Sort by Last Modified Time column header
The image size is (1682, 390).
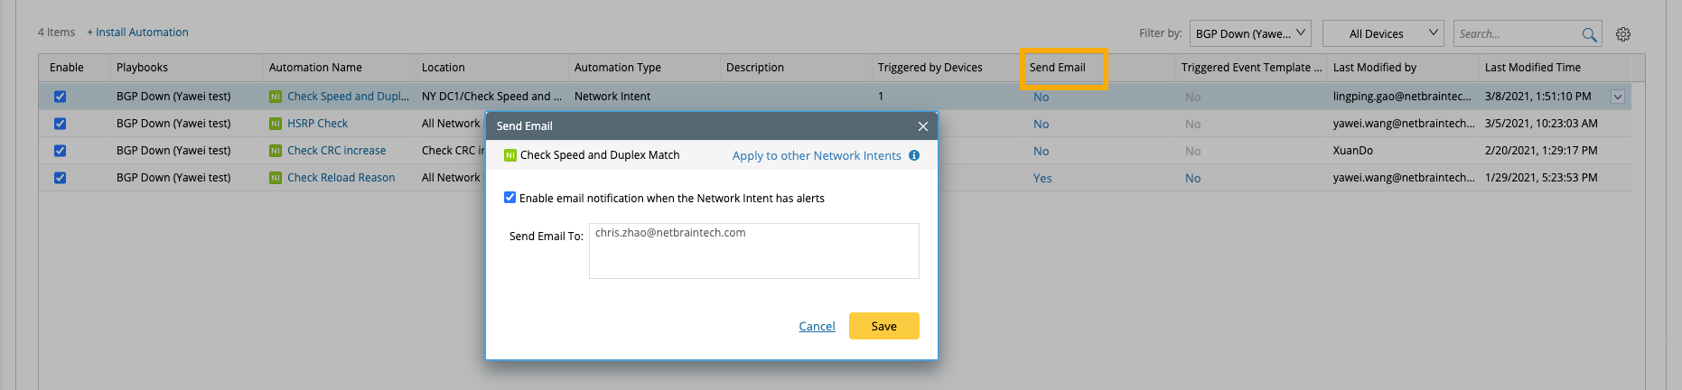[x=1533, y=68]
